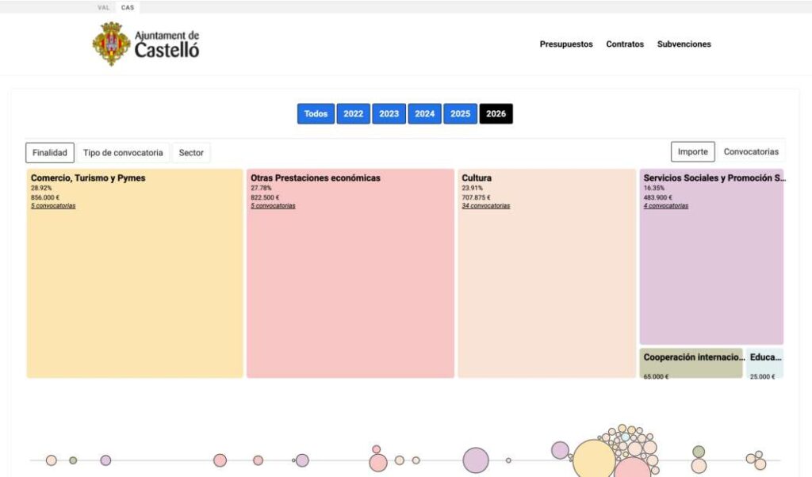Click the 28.92% percentage text
The width and height of the screenshot is (812, 477).
pyautogui.click(x=41, y=189)
